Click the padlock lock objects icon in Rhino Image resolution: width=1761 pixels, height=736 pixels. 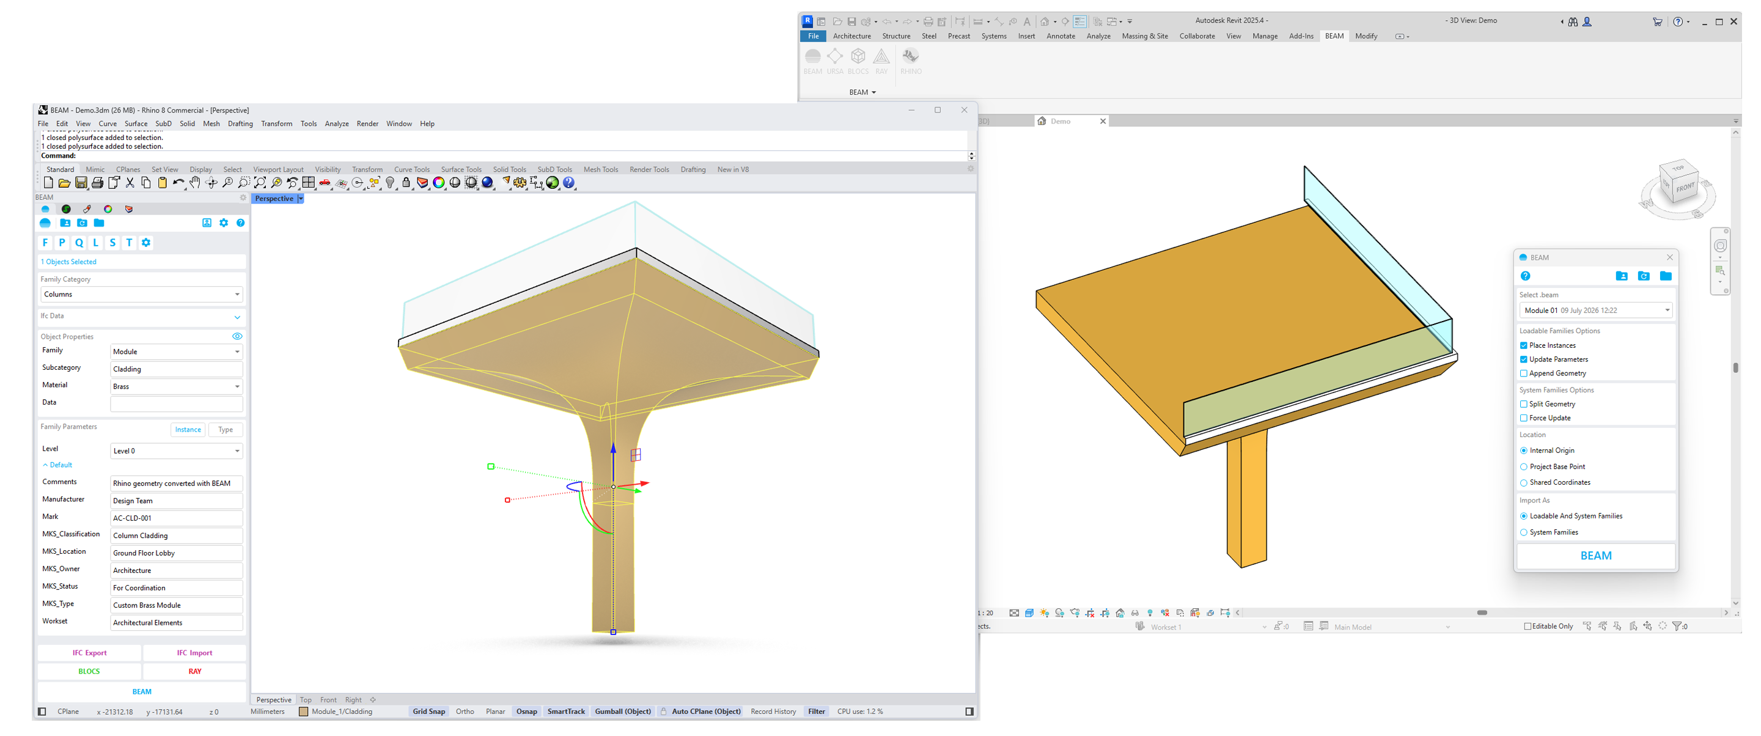coord(406,182)
